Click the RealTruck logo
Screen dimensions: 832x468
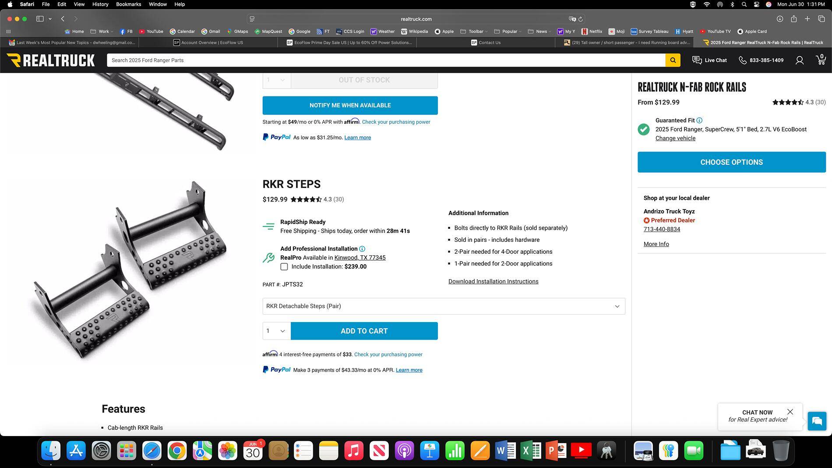[51, 60]
